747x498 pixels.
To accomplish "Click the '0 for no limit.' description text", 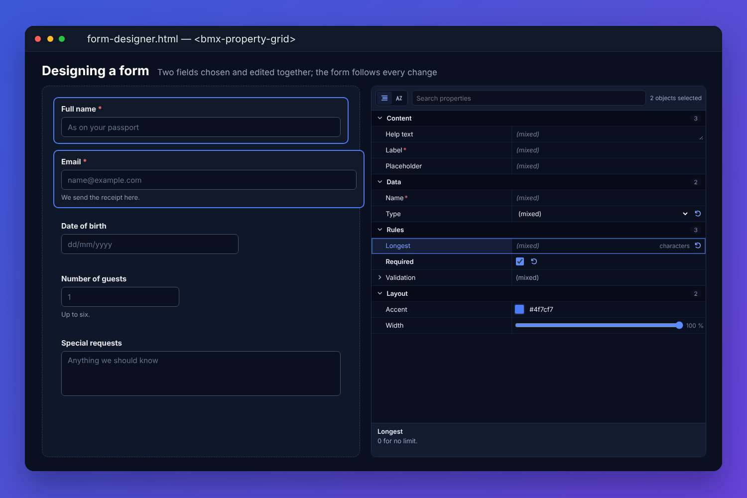I will click(397, 441).
